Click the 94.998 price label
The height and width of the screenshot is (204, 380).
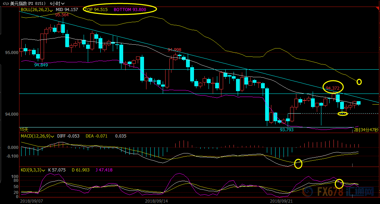174,50
